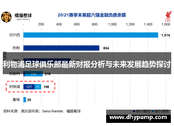Image resolution: width=174 pixels, height=126 pixels.
Task: Click the 资料来源 source note text
Action: coord(42,111)
